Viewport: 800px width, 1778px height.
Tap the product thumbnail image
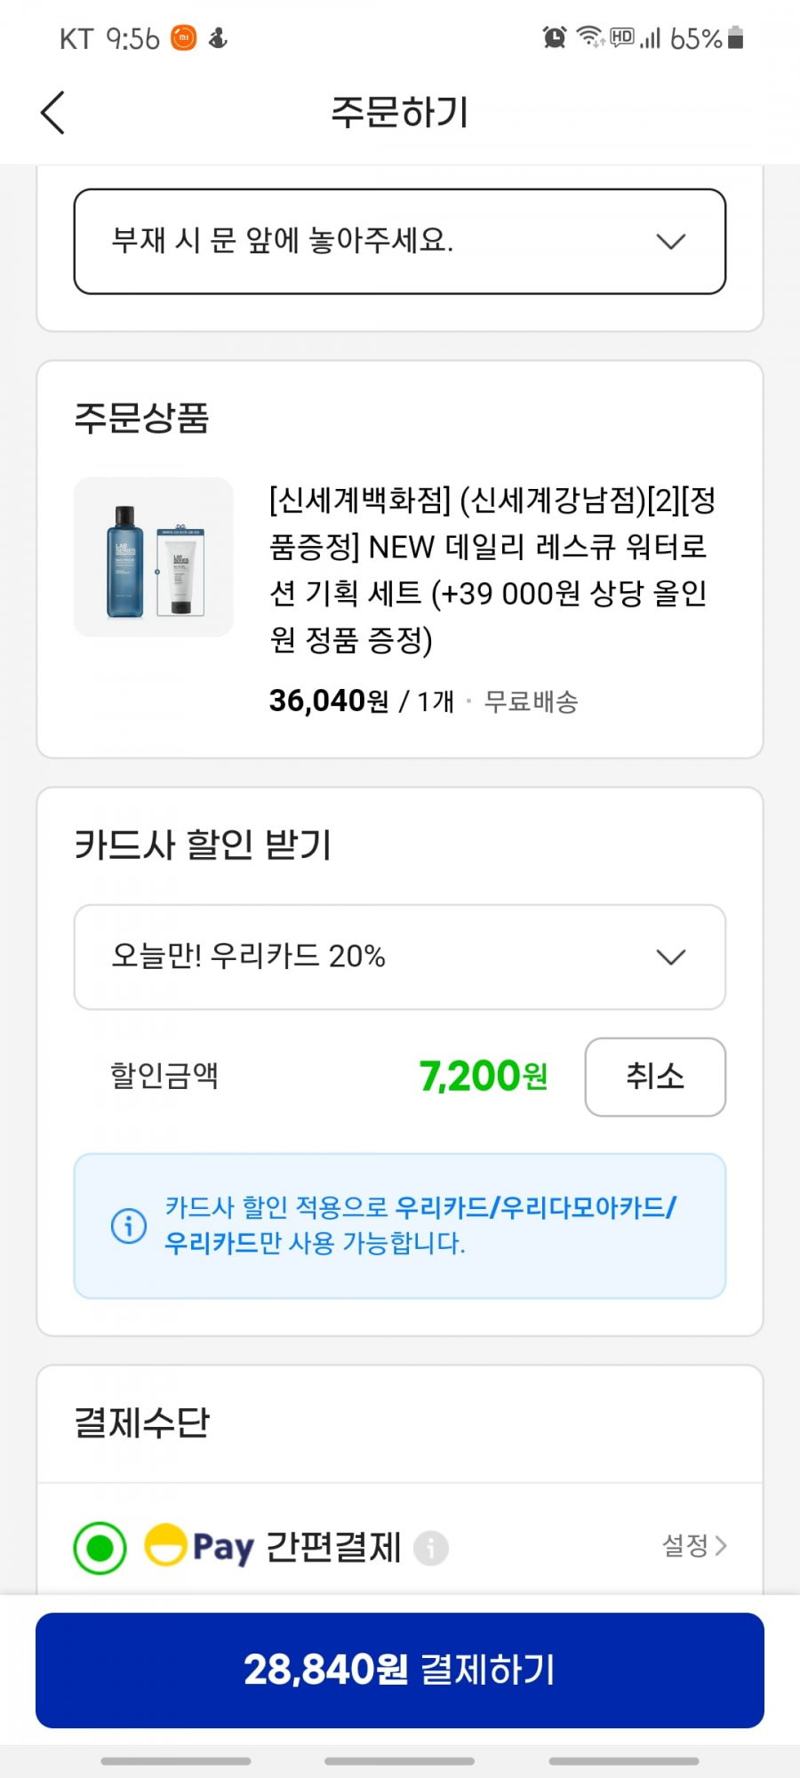(153, 557)
